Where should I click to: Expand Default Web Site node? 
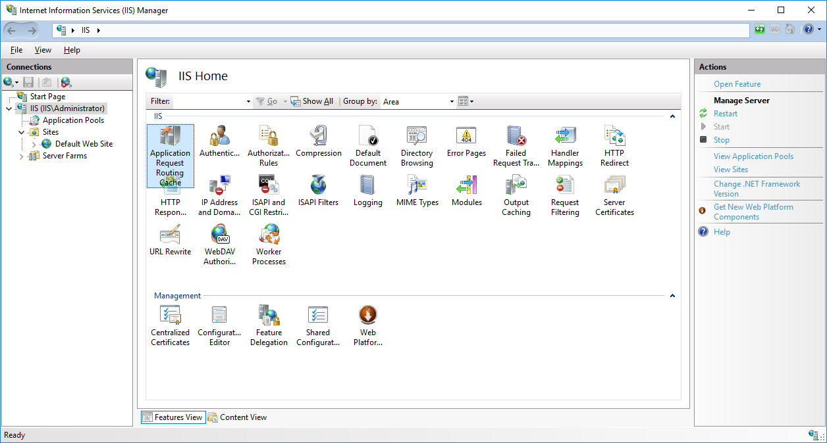34,144
